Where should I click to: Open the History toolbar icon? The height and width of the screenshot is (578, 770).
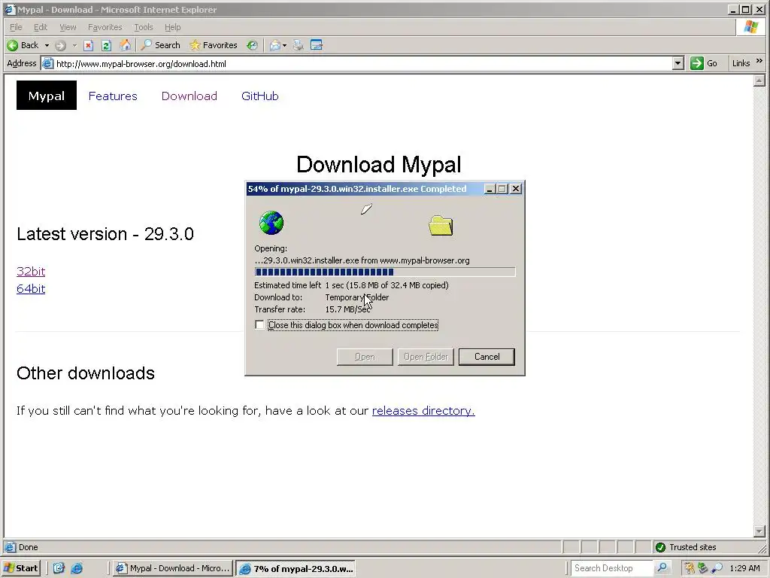[252, 45]
